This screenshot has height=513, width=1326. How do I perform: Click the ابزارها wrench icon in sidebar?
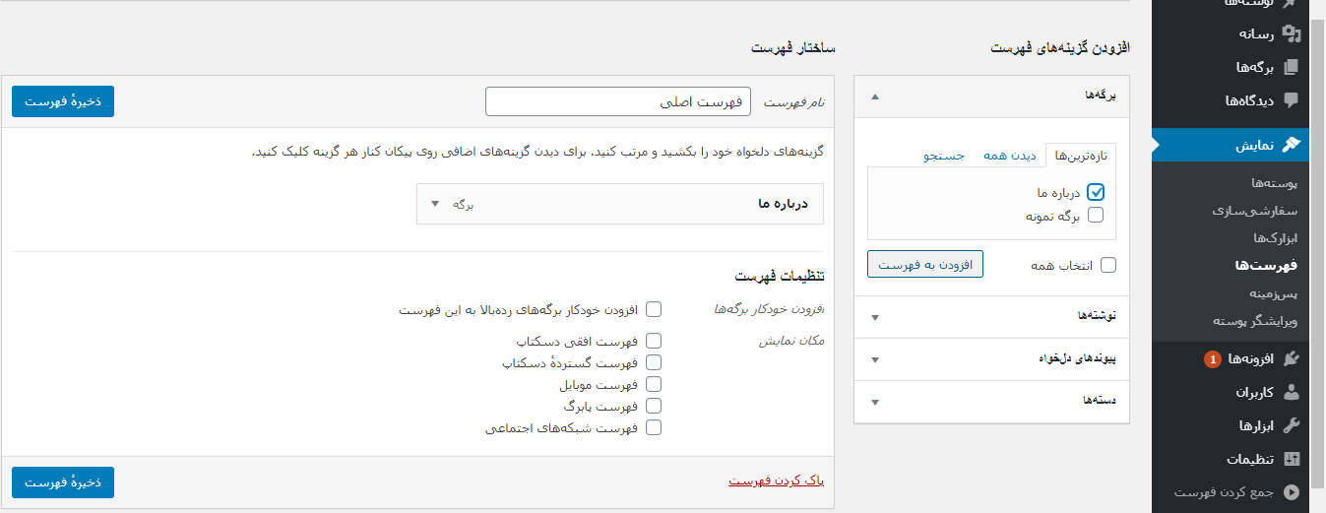[1292, 425]
